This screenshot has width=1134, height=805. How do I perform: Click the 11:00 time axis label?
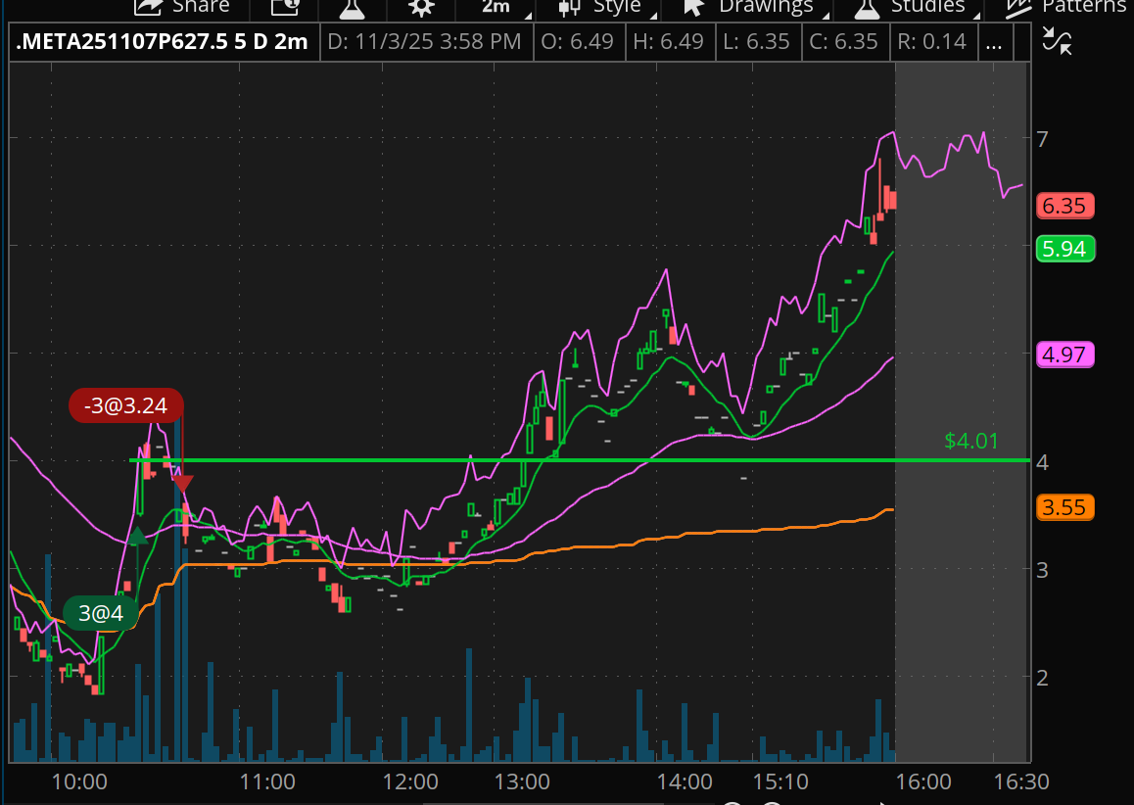point(267,781)
